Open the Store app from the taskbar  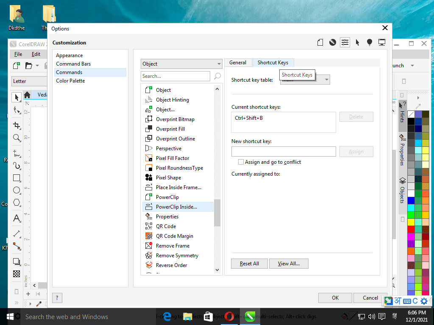coord(208,317)
